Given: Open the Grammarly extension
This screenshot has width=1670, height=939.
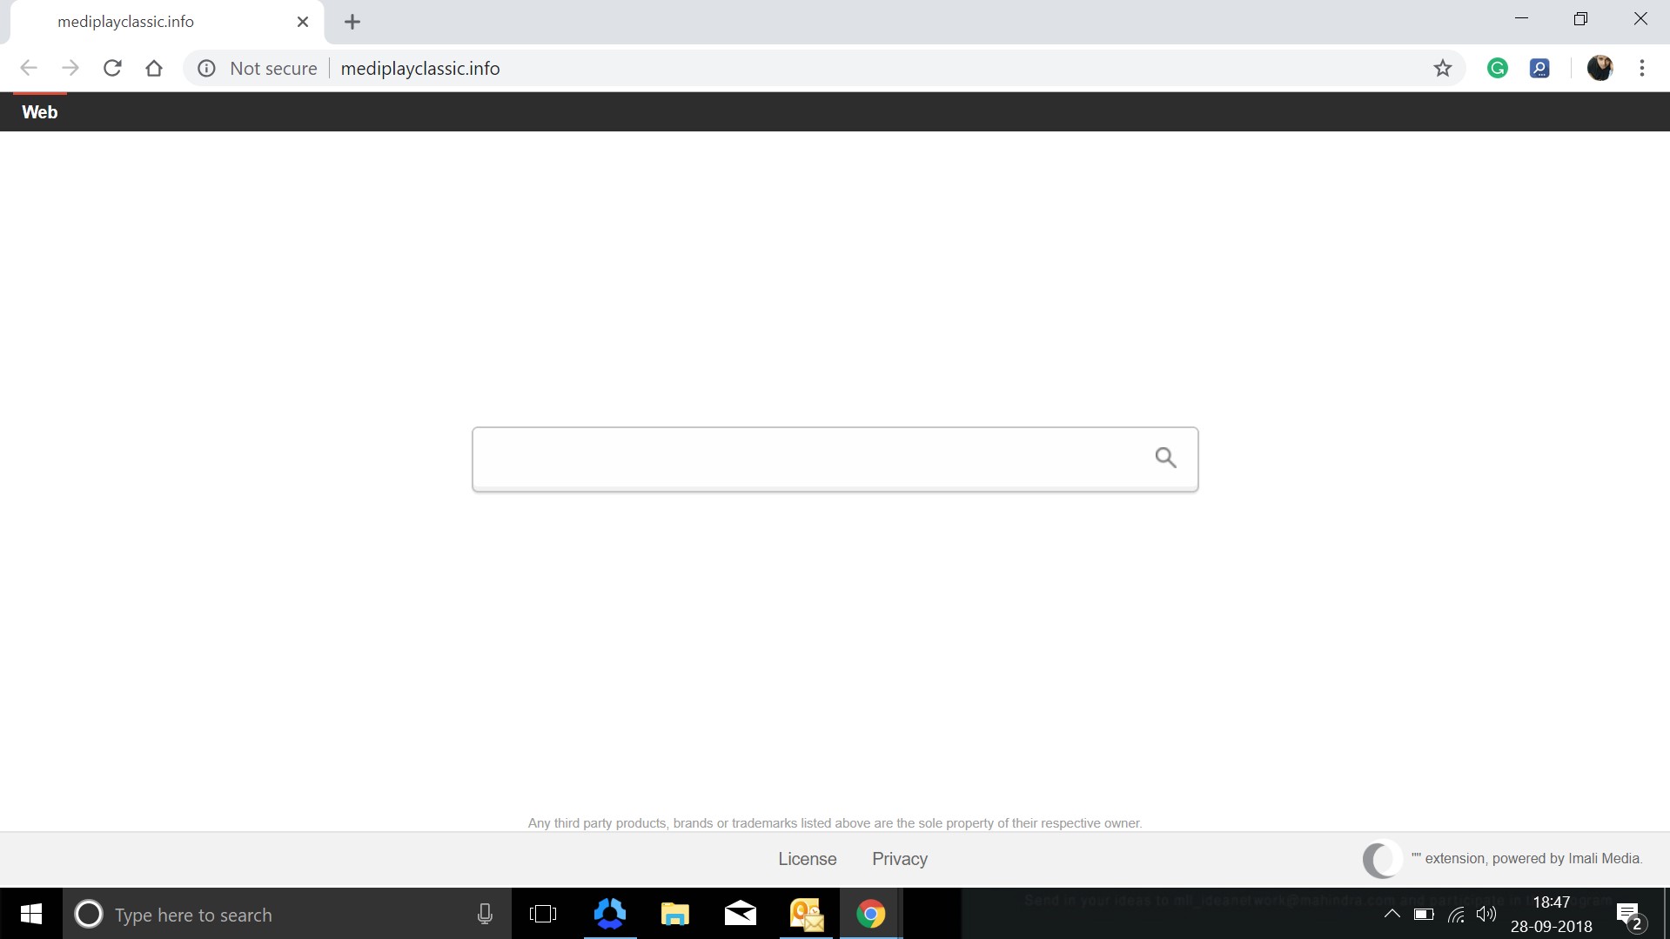Looking at the screenshot, I should pyautogui.click(x=1498, y=68).
